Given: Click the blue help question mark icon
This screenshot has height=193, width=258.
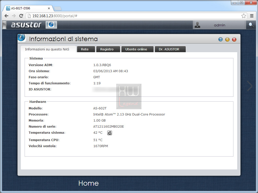Looking at the screenshot, I should tap(220, 40).
